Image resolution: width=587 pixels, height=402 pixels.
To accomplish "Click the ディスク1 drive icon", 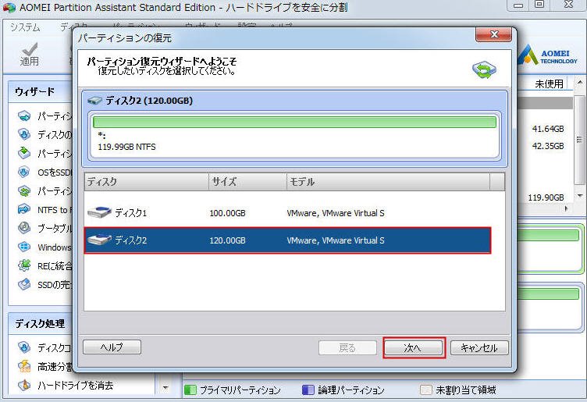I will tap(100, 212).
